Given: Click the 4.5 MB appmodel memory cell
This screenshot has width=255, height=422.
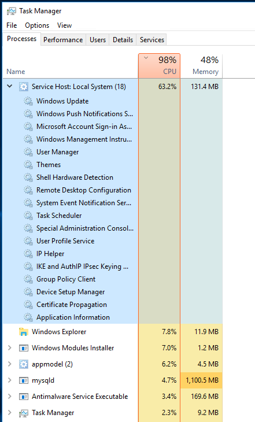Looking at the screenshot, I should (x=201, y=364).
